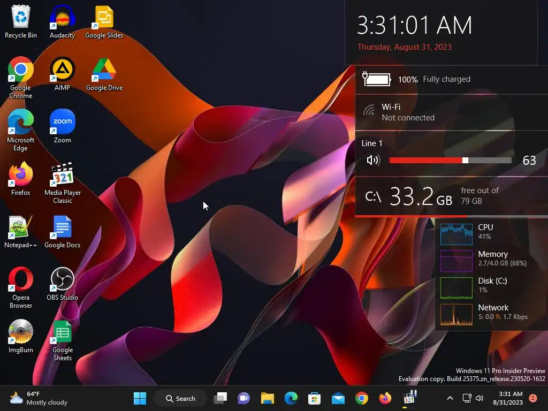Open the taskbar clock showing 3:31 AM
Viewport: 548px width, 411px height.
pos(508,398)
